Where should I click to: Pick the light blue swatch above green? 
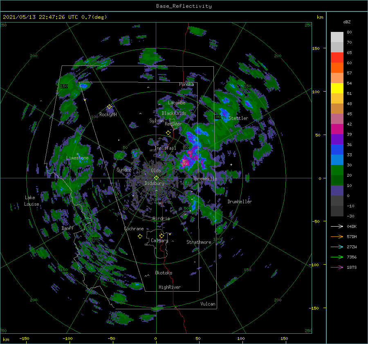tap(337, 160)
